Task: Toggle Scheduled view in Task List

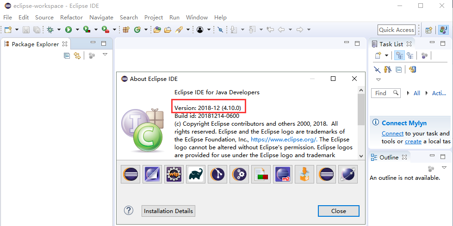Action: pyautogui.click(x=410, y=55)
